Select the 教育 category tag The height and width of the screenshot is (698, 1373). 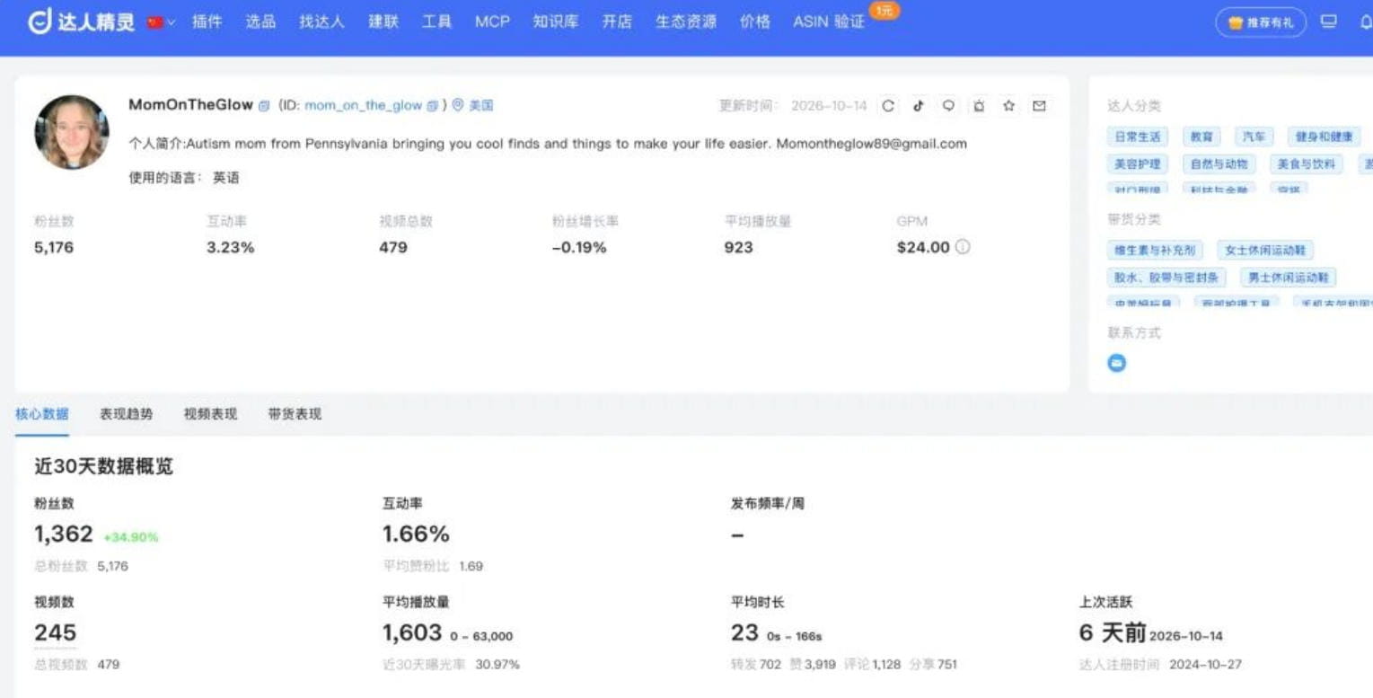1202,137
